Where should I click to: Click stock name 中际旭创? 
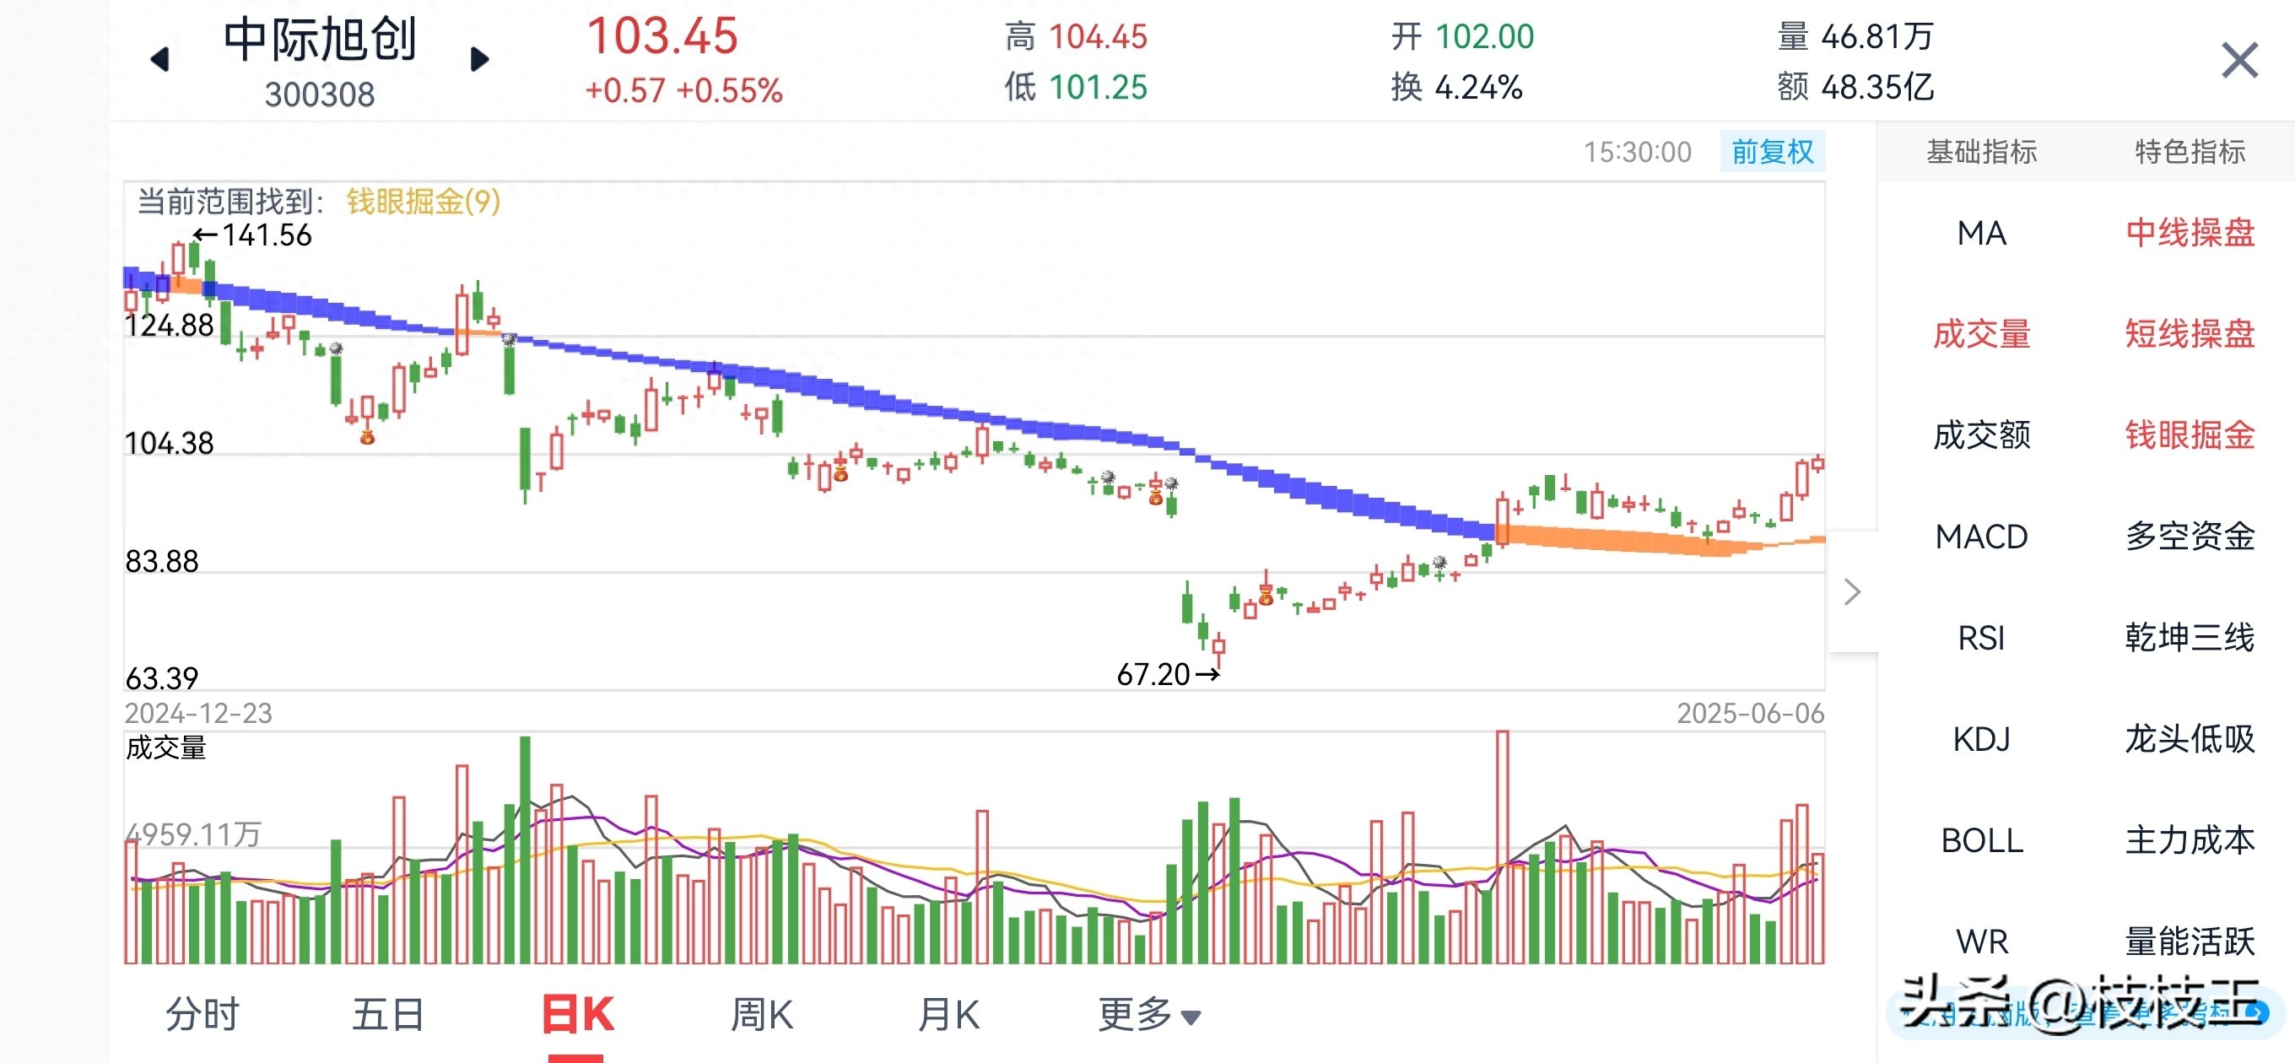(320, 39)
